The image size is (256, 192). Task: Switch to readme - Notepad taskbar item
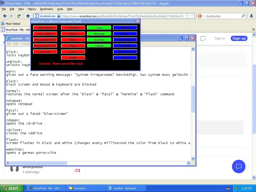click(x=126, y=188)
